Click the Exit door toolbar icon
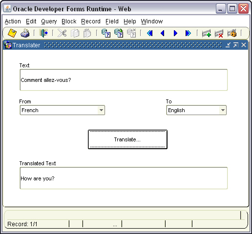Image resolution: width=252 pixels, height=234 pixels. click(43, 33)
